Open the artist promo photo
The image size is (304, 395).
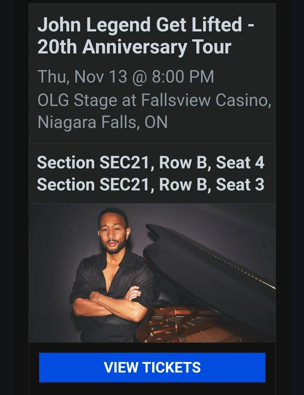click(152, 273)
